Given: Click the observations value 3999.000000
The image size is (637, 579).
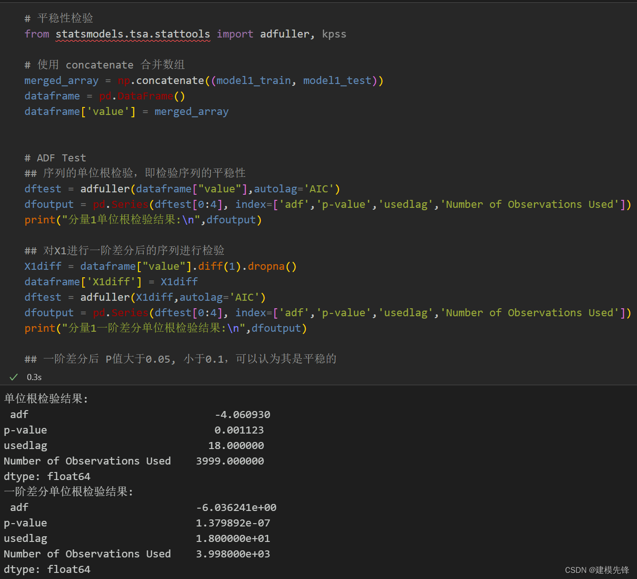Looking at the screenshot, I should click(230, 461).
